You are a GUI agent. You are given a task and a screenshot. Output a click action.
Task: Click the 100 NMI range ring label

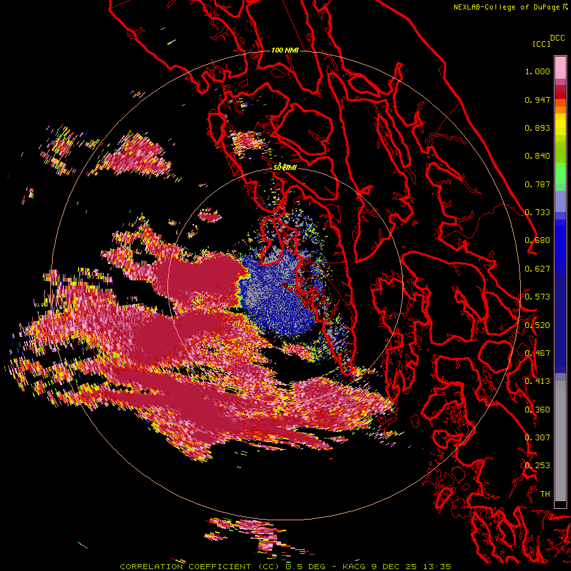(285, 50)
